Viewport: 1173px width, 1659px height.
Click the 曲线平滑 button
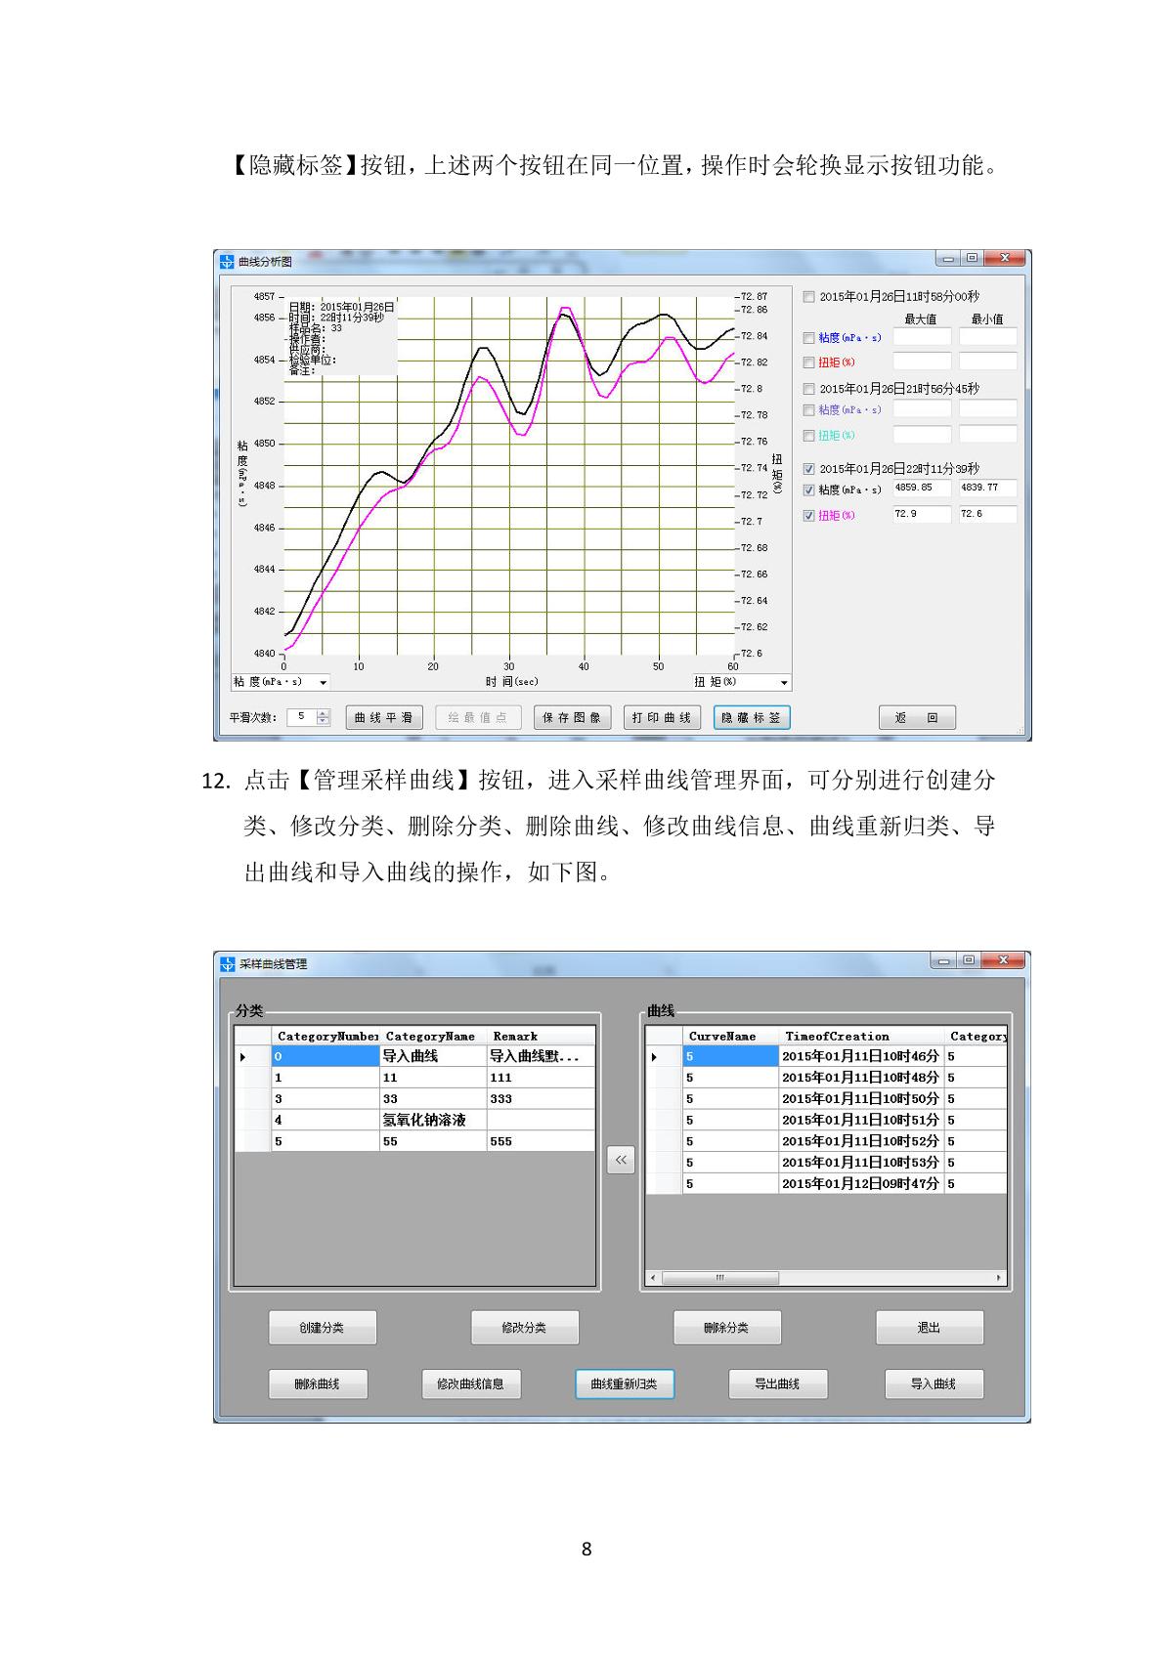point(384,717)
